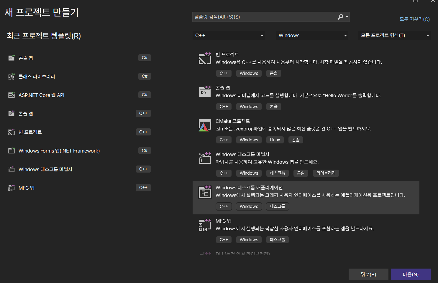Click the Linux tag under CMake 프로젝트
This screenshot has height=283, width=438.
(x=275, y=140)
